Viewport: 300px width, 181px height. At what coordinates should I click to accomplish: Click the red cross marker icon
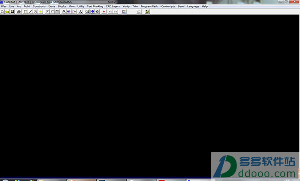(104, 12)
